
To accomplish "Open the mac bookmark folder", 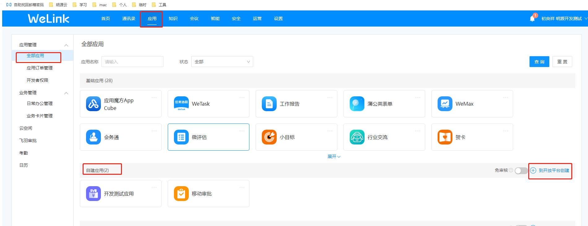I will tap(100, 5).
